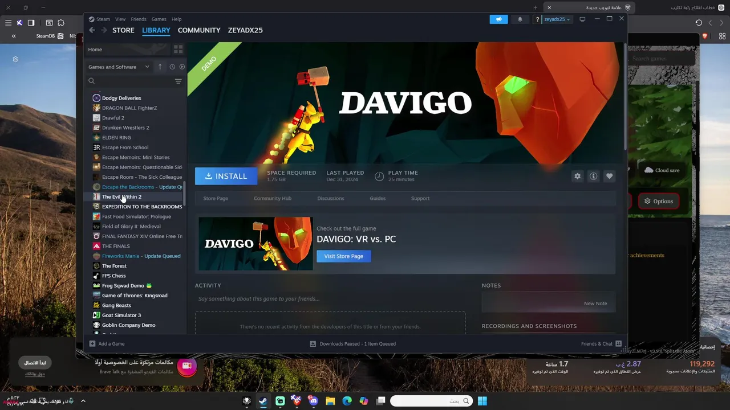Open the Steam help question mark
The width and height of the screenshot is (730, 410).
[537, 19]
